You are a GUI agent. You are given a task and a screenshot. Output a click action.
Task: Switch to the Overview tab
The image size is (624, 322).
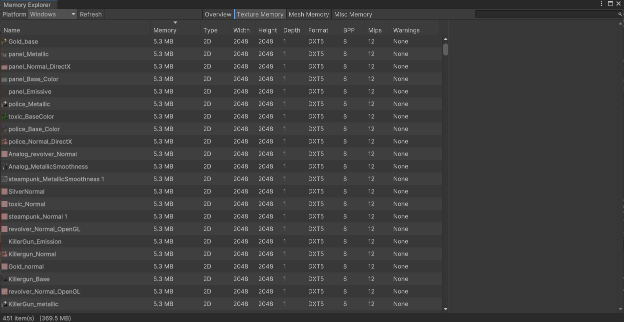click(218, 14)
